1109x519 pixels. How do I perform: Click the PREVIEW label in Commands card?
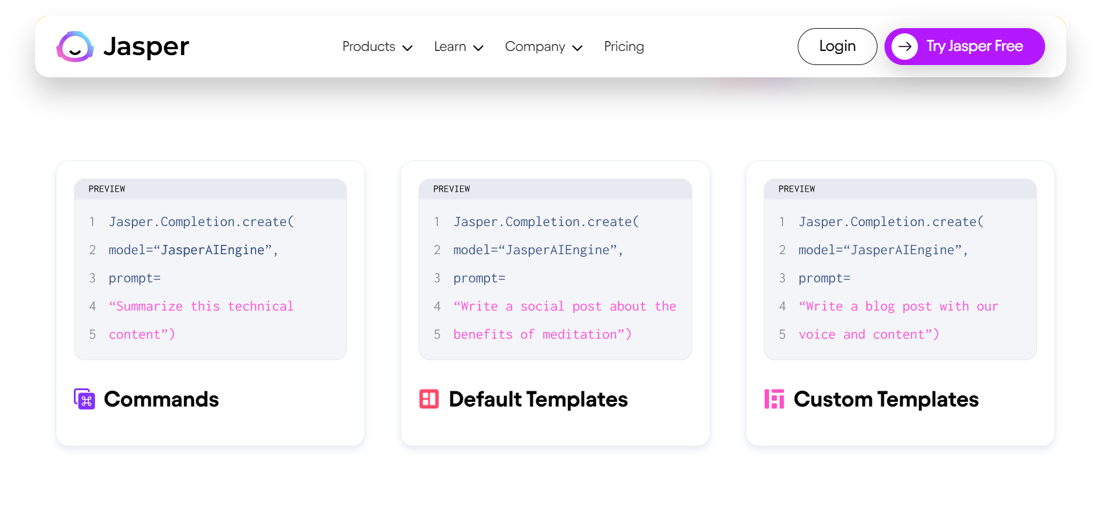(x=107, y=189)
